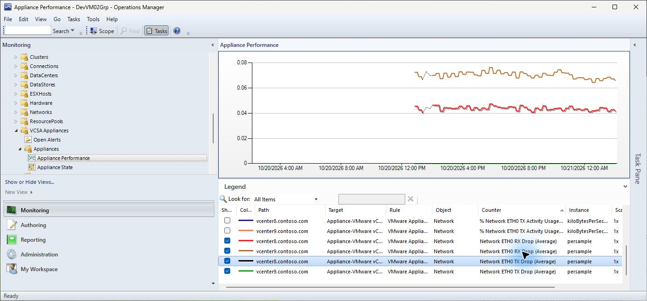
Task: Clear the legend filter with X icon
Action: coord(410,199)
